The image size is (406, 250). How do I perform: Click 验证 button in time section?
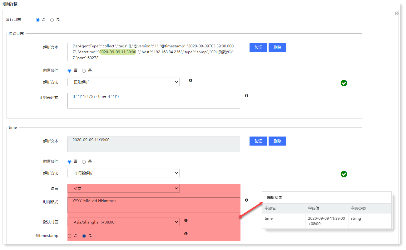[258, 141]
